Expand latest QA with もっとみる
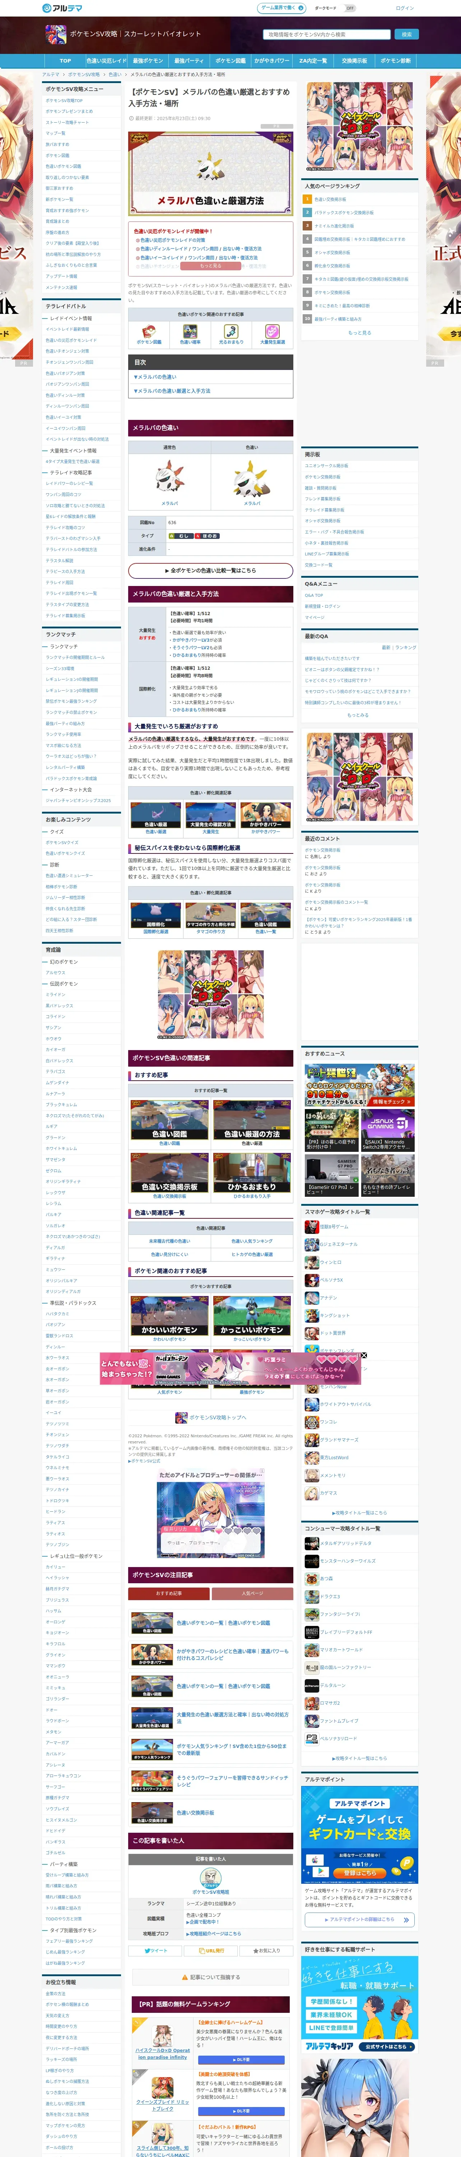Viewport: 461px width, 2157px height. coord(357,714)
